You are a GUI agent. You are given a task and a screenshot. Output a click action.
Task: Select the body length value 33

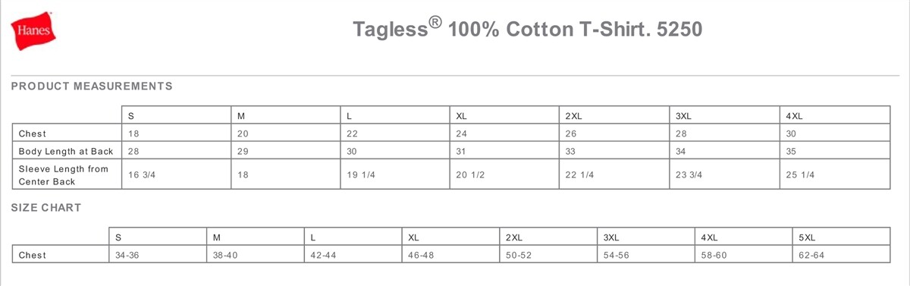point(615,151)
